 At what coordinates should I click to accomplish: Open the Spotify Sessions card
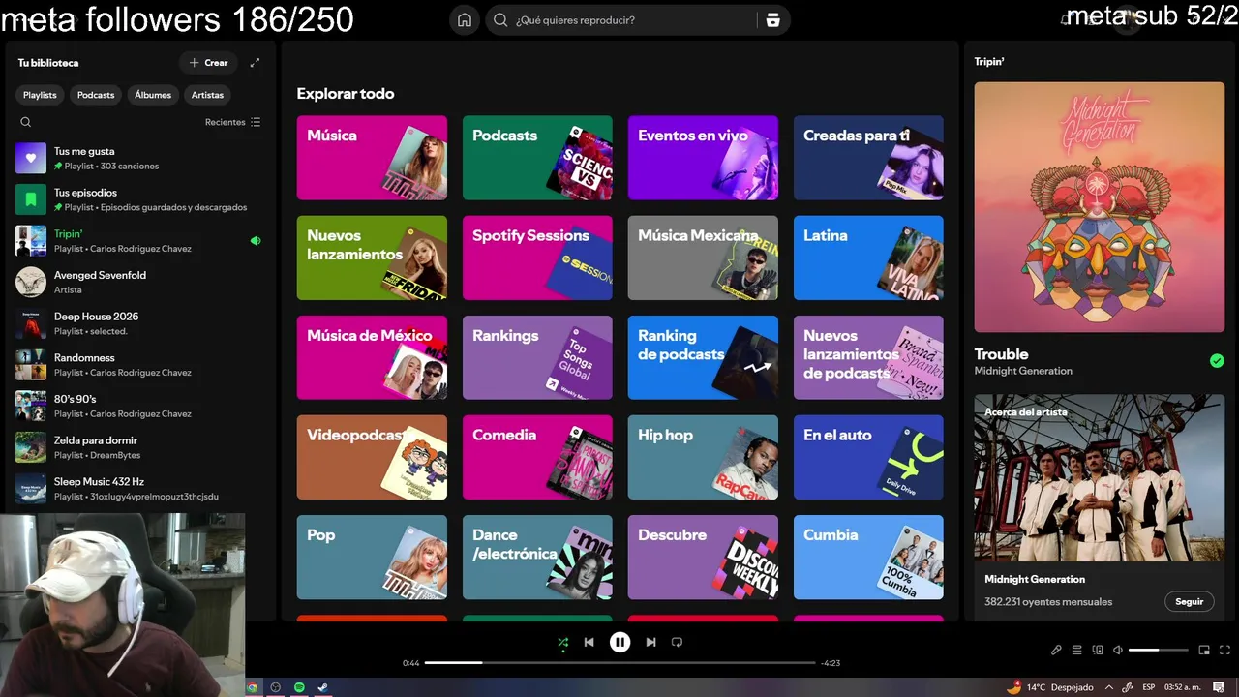pyautogui.click(x=537, y=258)
